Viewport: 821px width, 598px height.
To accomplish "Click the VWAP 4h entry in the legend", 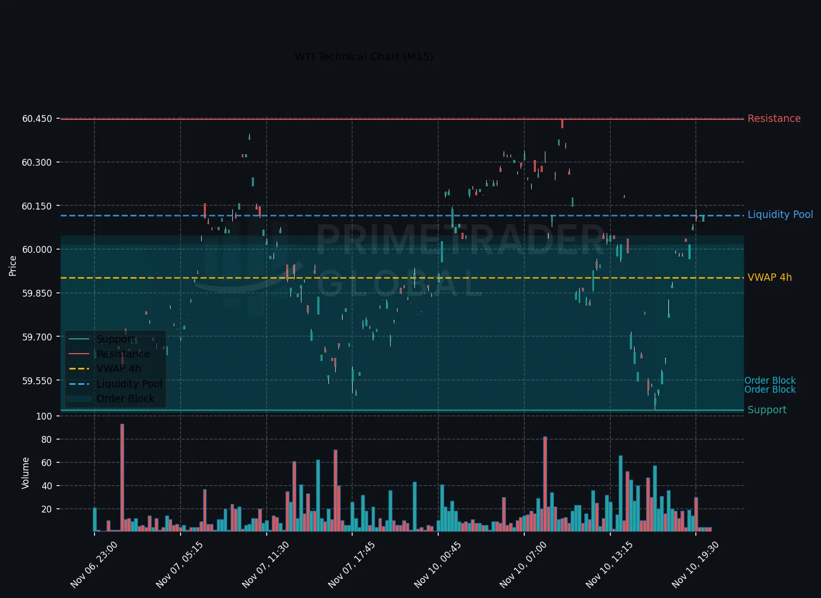I will [x=119, y=369].
